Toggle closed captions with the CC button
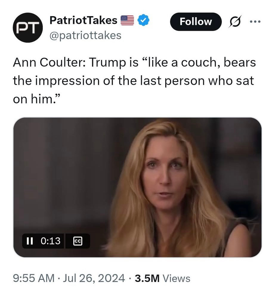 pos(78,241)
